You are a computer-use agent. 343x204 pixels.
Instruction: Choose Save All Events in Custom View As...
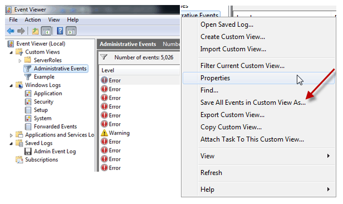[258, 103]
